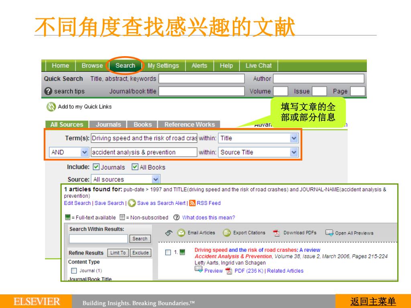The width and height of the screenshot is (411, 308).
Task: Focus the Volume input field
Action: (x=281, y=91)
